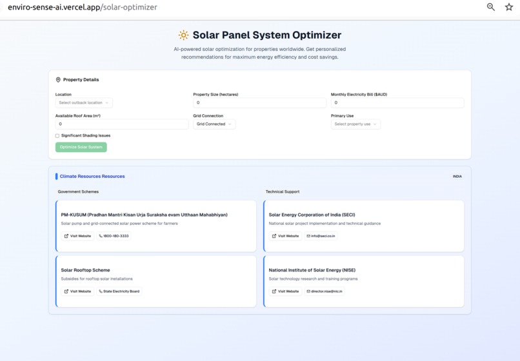This screenshot has width=520, height=361.
Task: Open the Primary Use dropdown
Action: (355, 124)
